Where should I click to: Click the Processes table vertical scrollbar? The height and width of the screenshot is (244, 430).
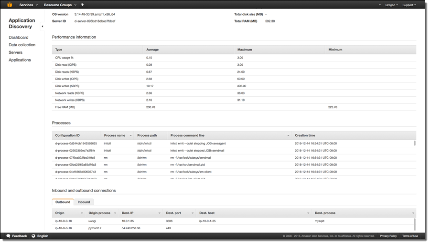pyautogui.click(x=414, y=143)
